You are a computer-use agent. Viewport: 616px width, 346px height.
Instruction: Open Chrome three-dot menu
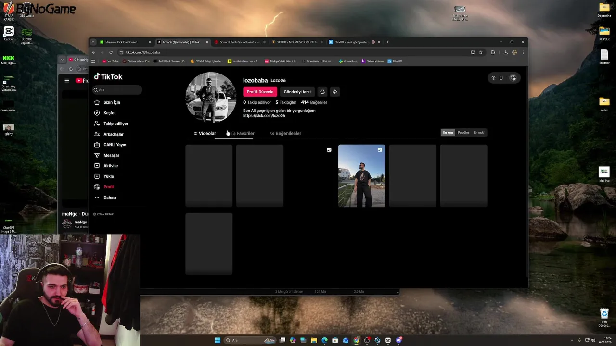(523, 52)
